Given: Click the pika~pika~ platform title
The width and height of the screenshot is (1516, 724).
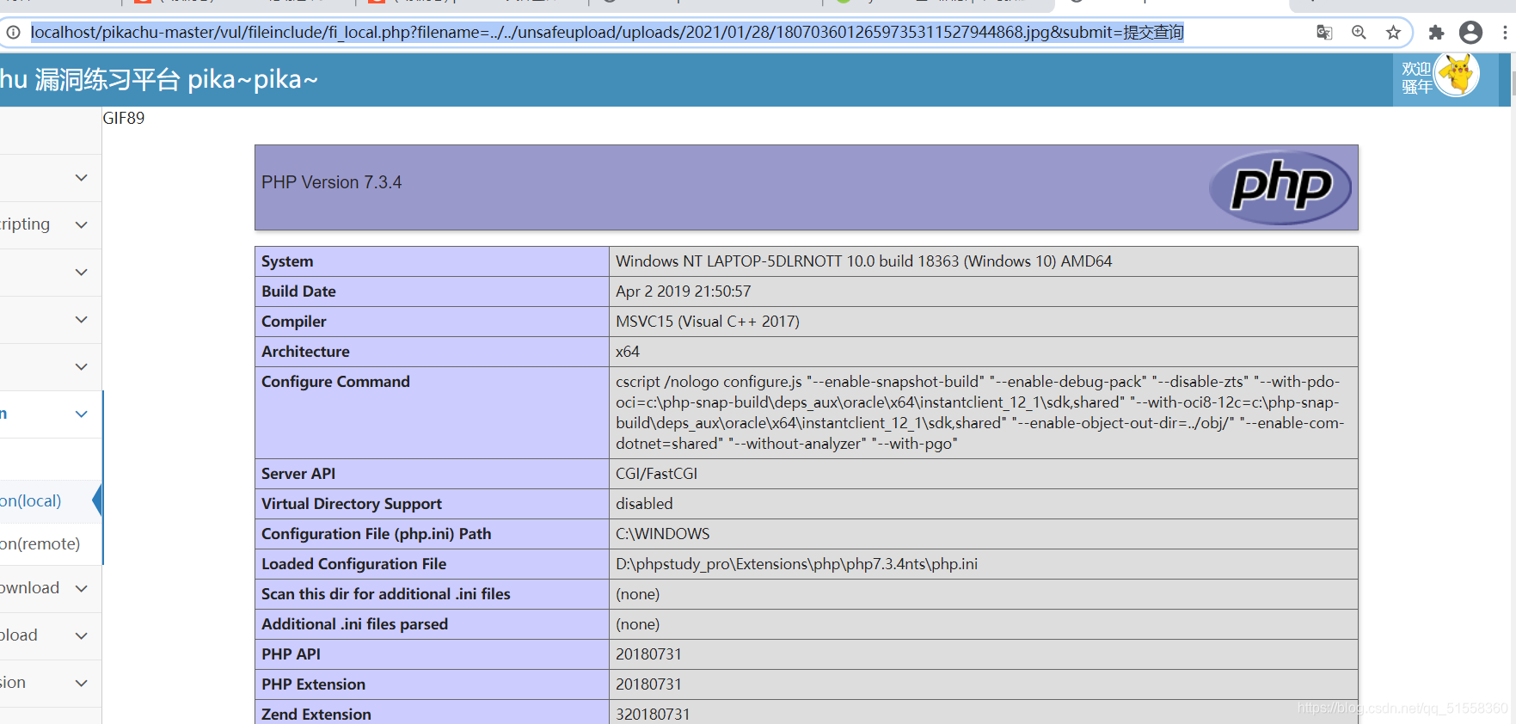Looking at the screenshot, I should (x=159, y=80).
